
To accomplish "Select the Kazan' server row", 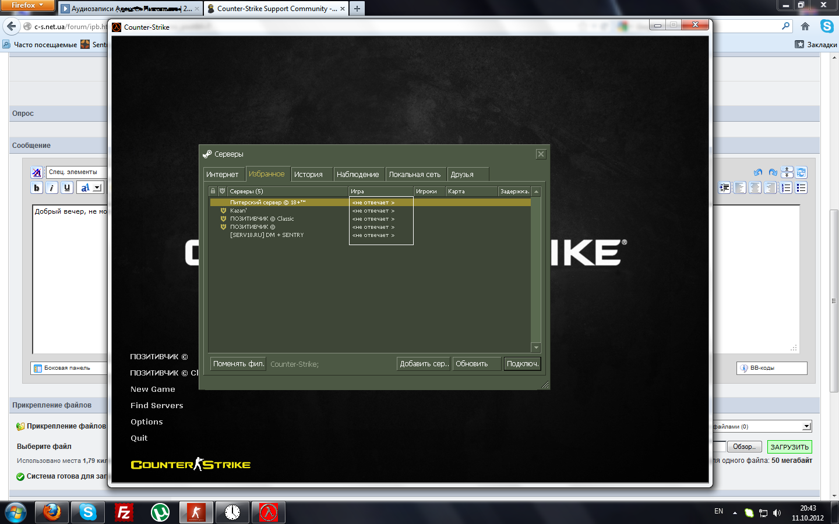I will 371,211.
